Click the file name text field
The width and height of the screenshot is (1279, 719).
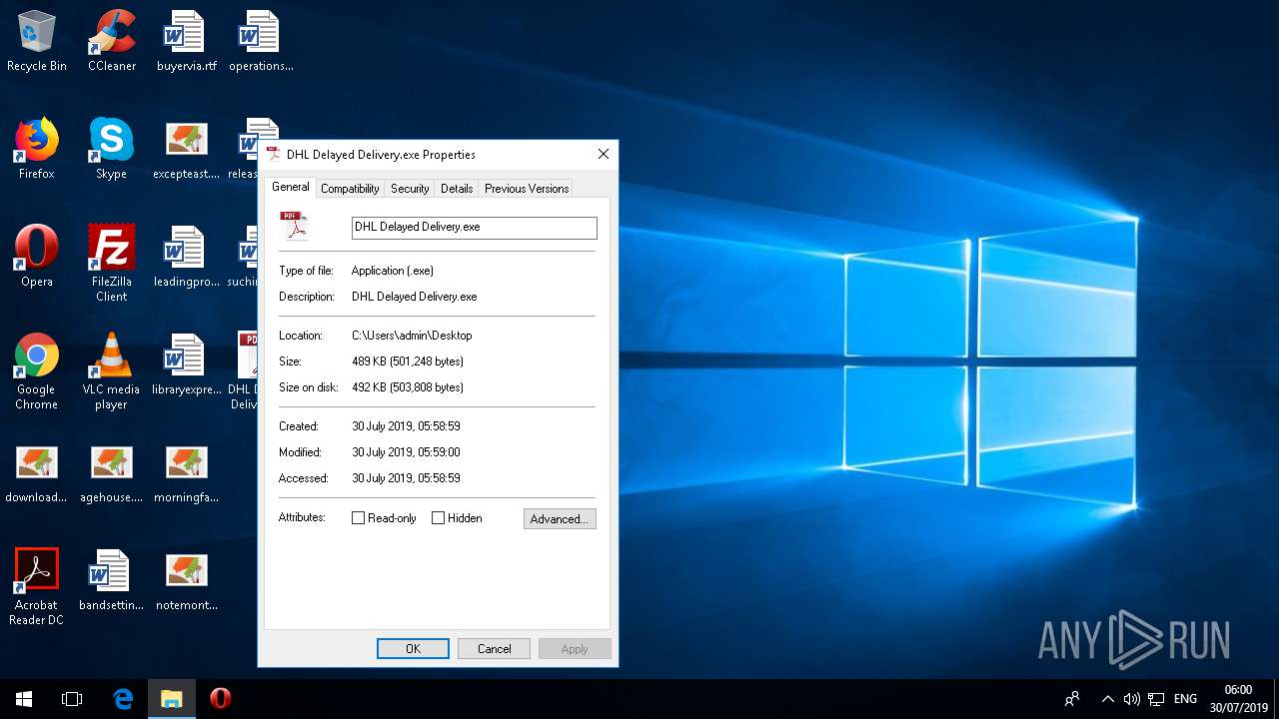pos(475,228)
